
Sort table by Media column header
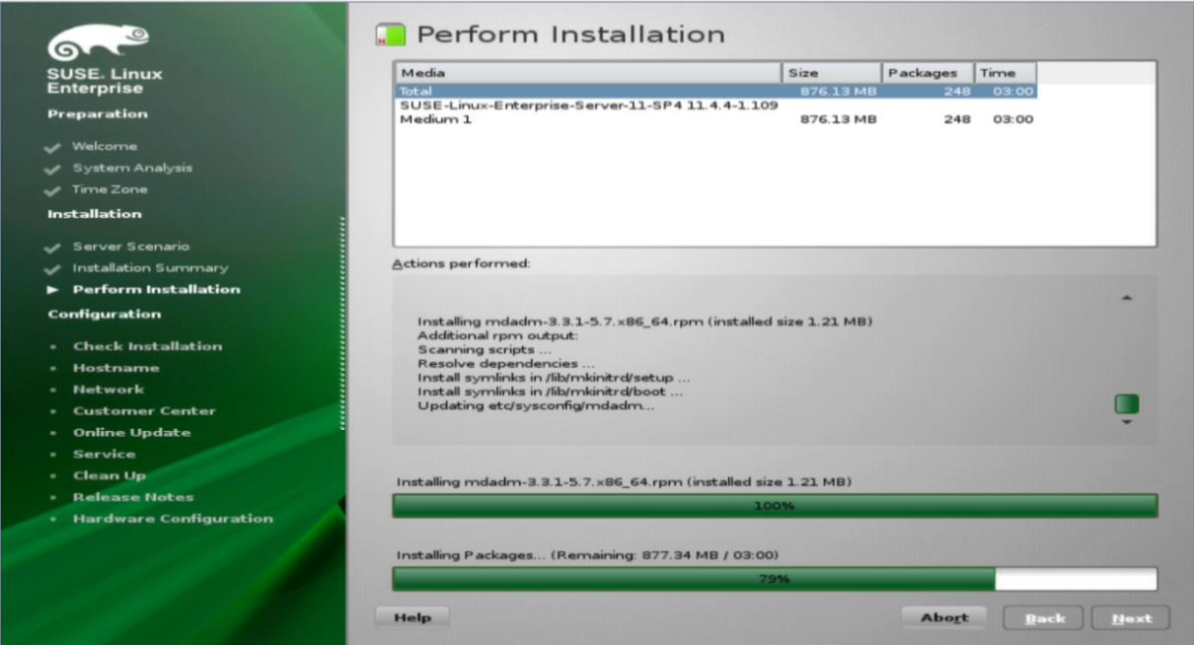(589, 73)
